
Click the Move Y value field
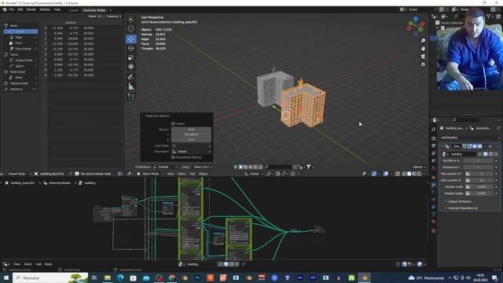191,134
